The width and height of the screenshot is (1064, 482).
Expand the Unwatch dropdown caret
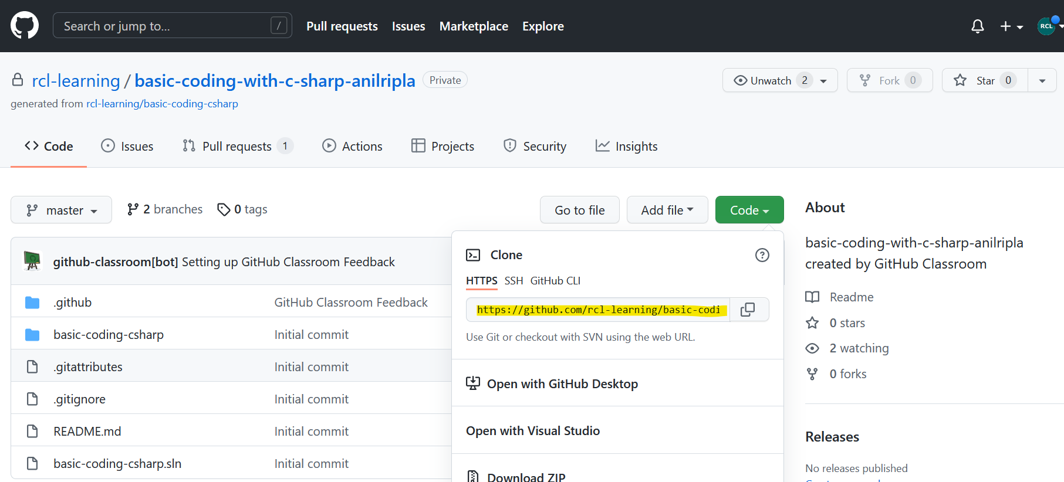click(824, 81)
